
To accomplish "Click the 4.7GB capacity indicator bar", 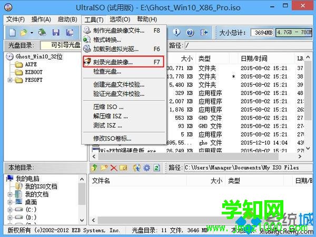I will pos(294,33).
